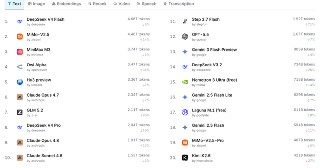Open the Hy3 preview model page
Screen dimensions: 320x168
click(39, 80)
